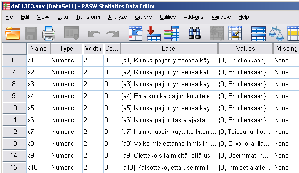Select the Type cell for variable a1
The image size is (299, 173).
tap(66, 61)
